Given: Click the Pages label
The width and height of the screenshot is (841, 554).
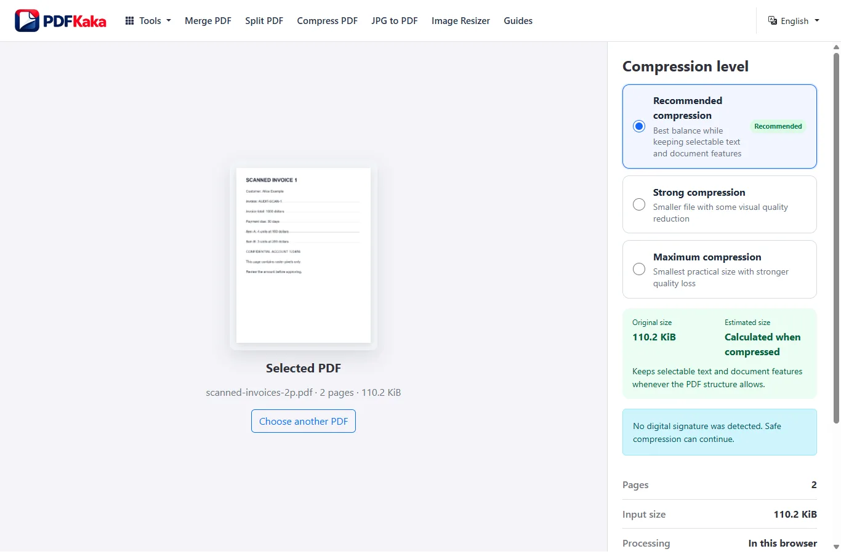Looking at the screenshot, I should click(635, 485).
